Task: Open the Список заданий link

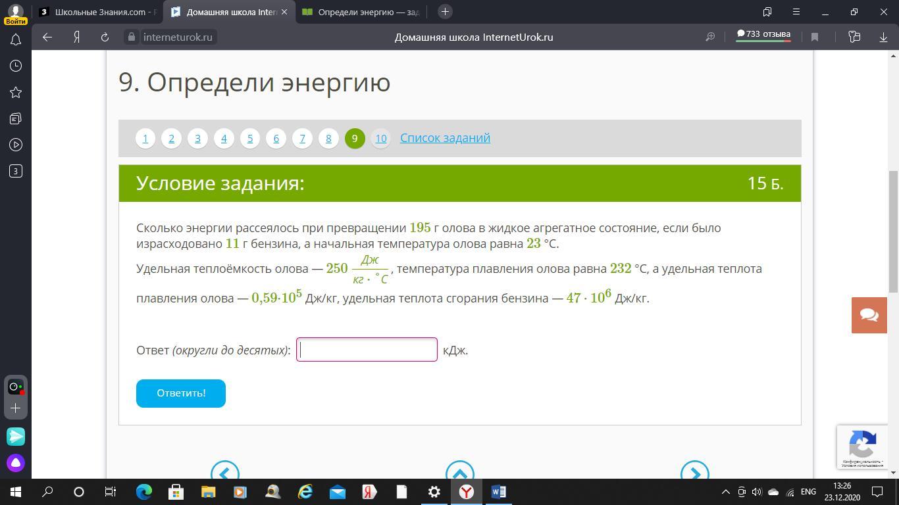Action: point(445,138)
